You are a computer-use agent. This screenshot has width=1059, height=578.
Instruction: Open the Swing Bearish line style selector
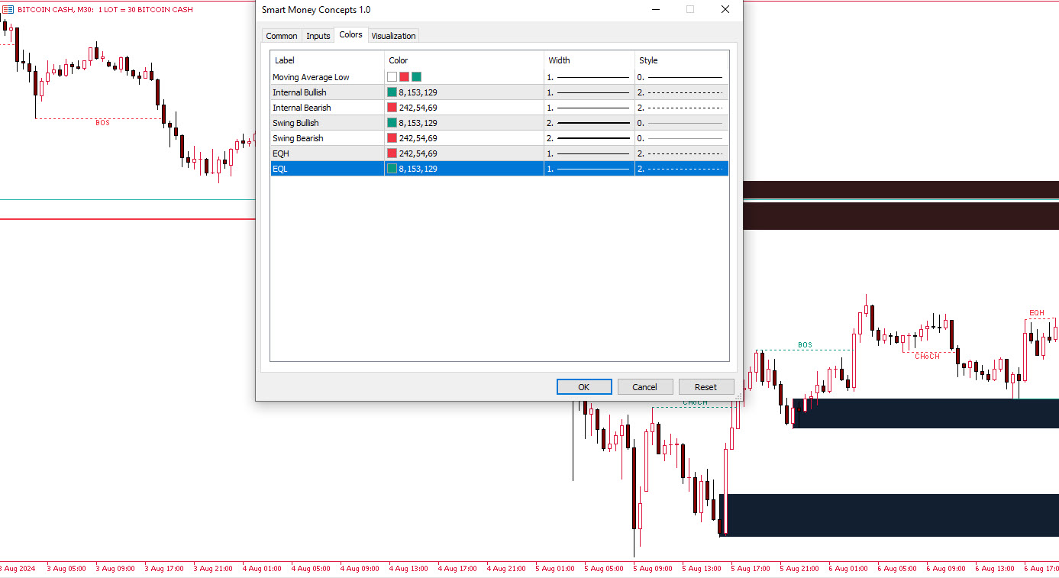click(x=680, y=138)
